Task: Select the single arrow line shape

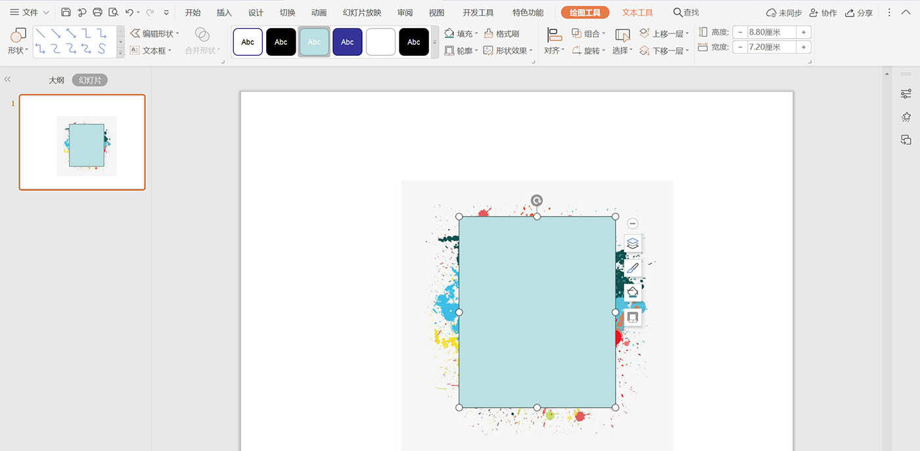Action: (x=56, y=33)
